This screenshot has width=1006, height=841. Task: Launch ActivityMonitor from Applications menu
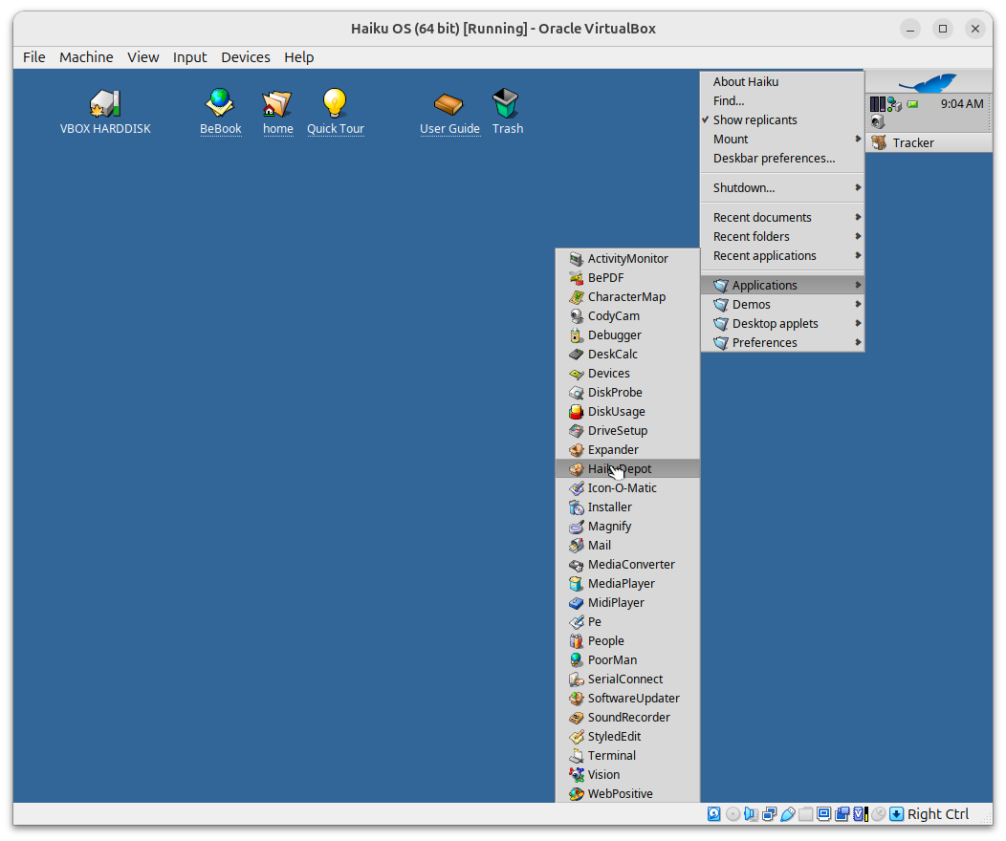point(627,258)
